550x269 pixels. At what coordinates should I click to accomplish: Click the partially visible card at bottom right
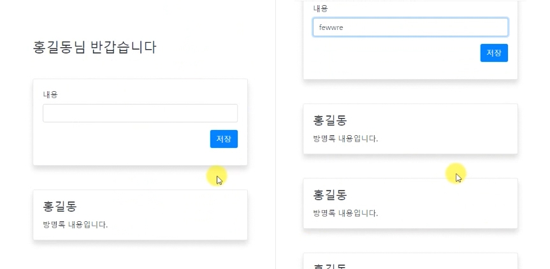[410, 261]
